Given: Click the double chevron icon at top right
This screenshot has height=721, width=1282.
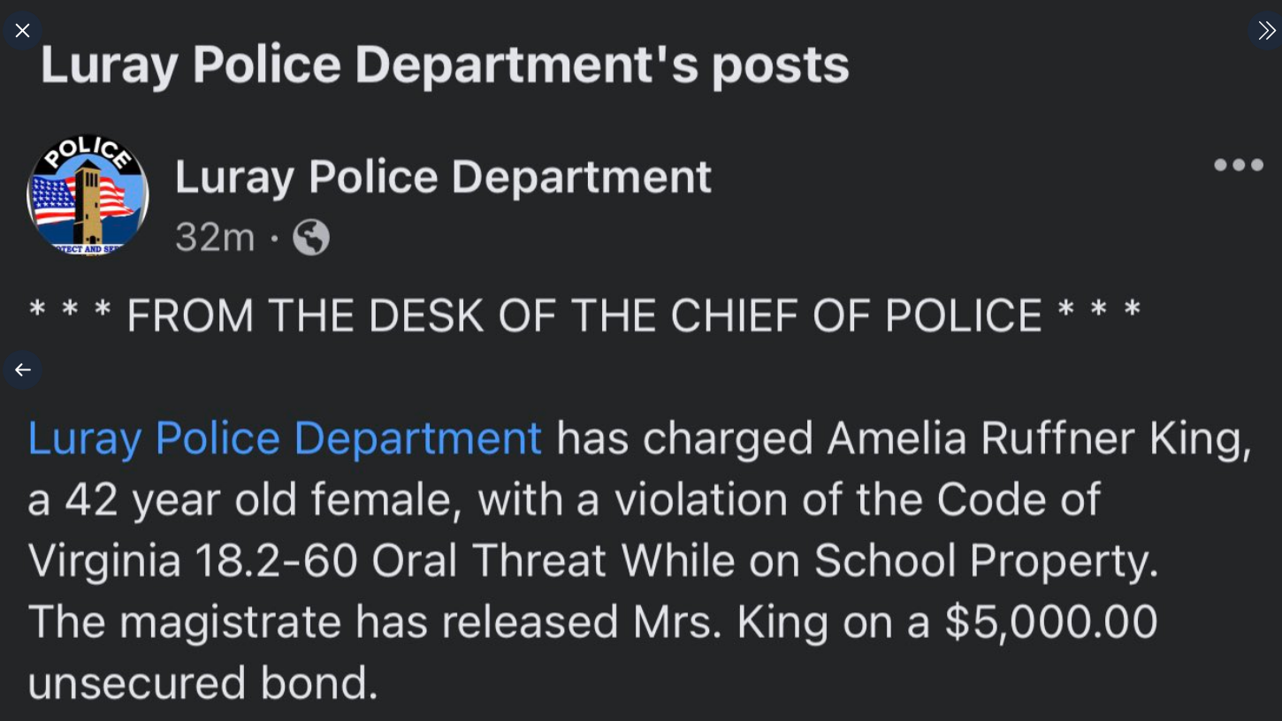Looking at the screenshot, I should pyautogui.click(x=1266, y=31).
